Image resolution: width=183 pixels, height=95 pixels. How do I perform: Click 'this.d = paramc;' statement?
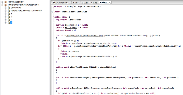point(70,51)
